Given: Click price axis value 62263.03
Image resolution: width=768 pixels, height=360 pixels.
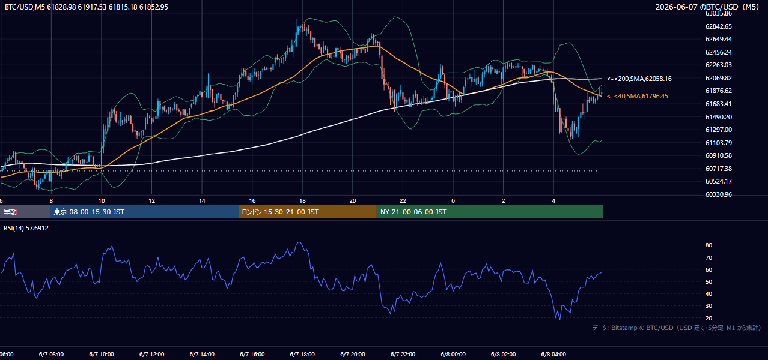Looking at the screenshot, I should pos(718,65).
